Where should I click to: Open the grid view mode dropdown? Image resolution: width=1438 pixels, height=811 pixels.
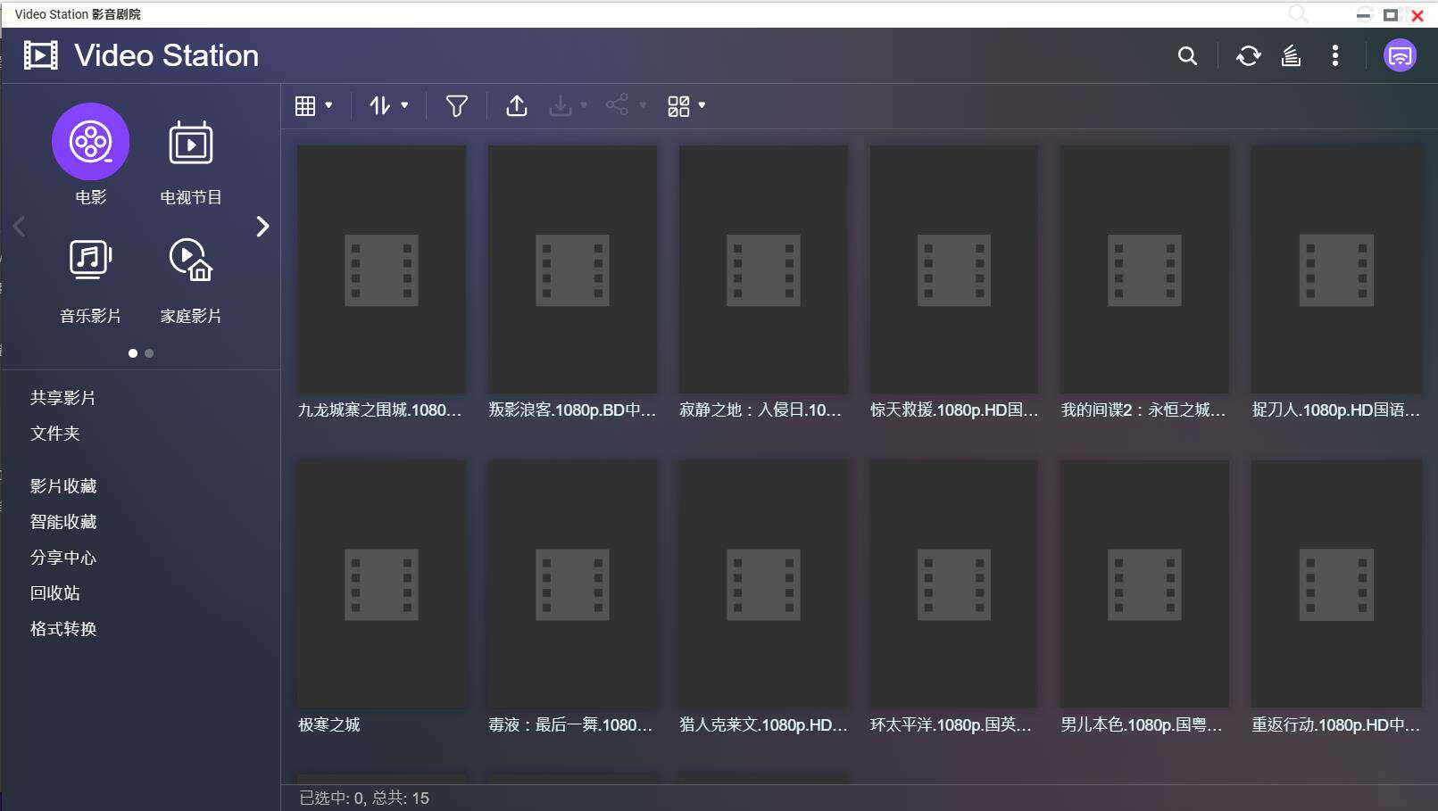[313, 106]
